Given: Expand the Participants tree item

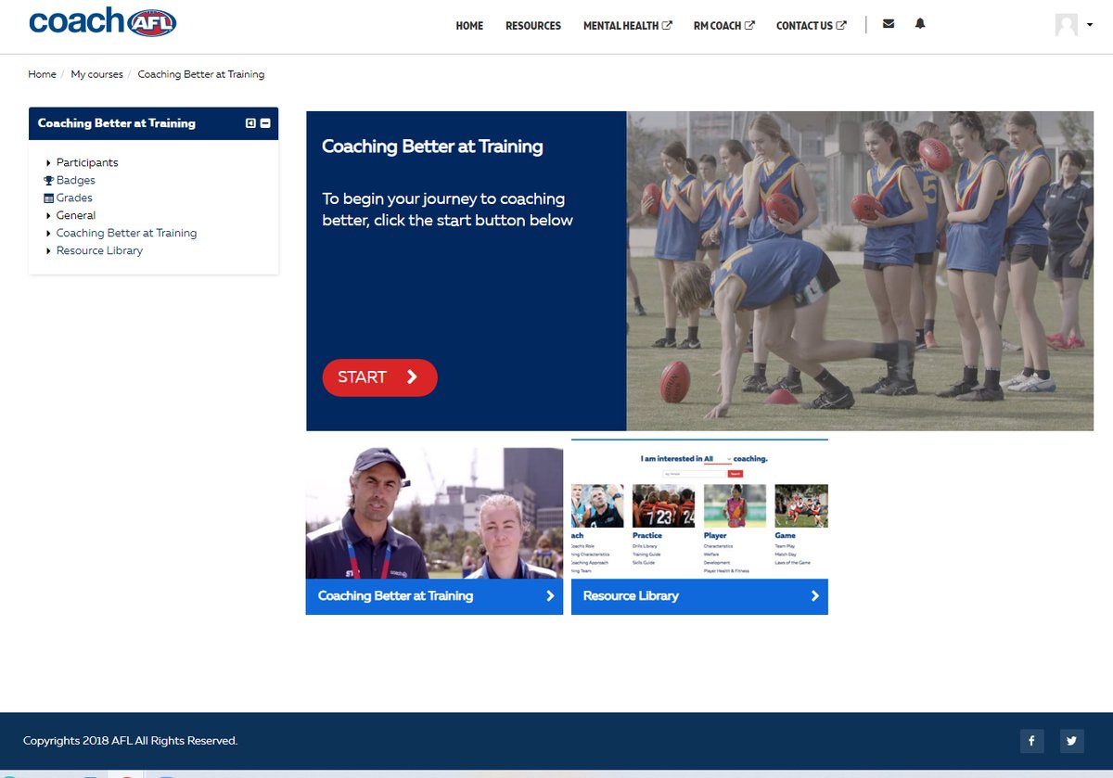Looking at the screenshot, I should [48, 163].
